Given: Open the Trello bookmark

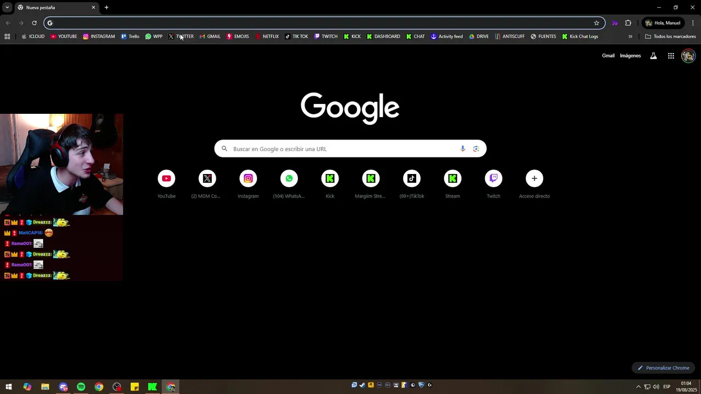Looking at the screenshot, I should 130,37.
